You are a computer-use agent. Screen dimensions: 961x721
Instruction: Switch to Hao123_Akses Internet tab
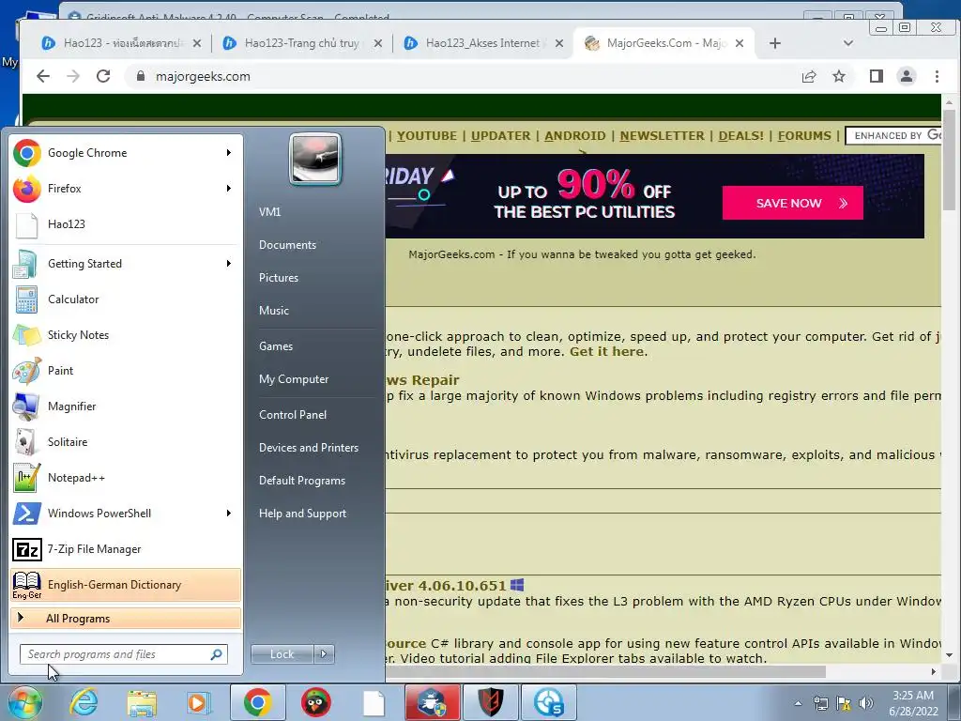pyautogui.click(x=484, y=43)
